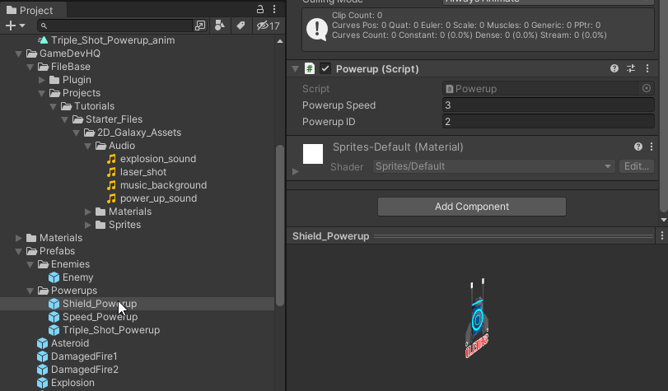668x391 pixels.
Task: Open the Shield_Powerup preview options menu
Action: pyautogui.click(x=662, y=236)
